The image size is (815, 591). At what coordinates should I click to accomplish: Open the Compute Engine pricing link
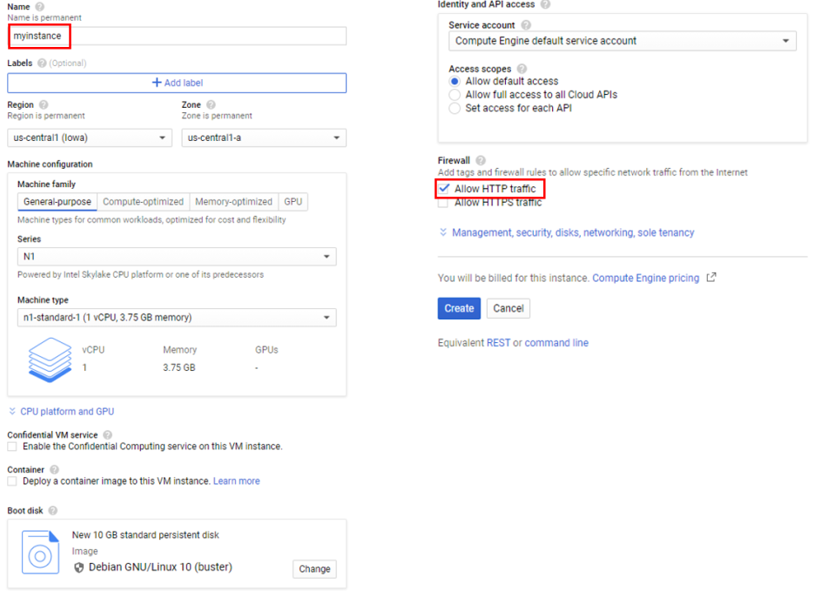[x=645, y=278]
